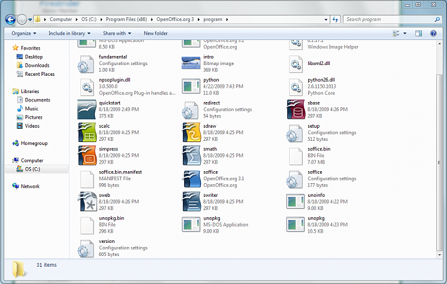Open Desktop in Favorites
This screenshot has width=447, height=284.
(x=33, y=57)
